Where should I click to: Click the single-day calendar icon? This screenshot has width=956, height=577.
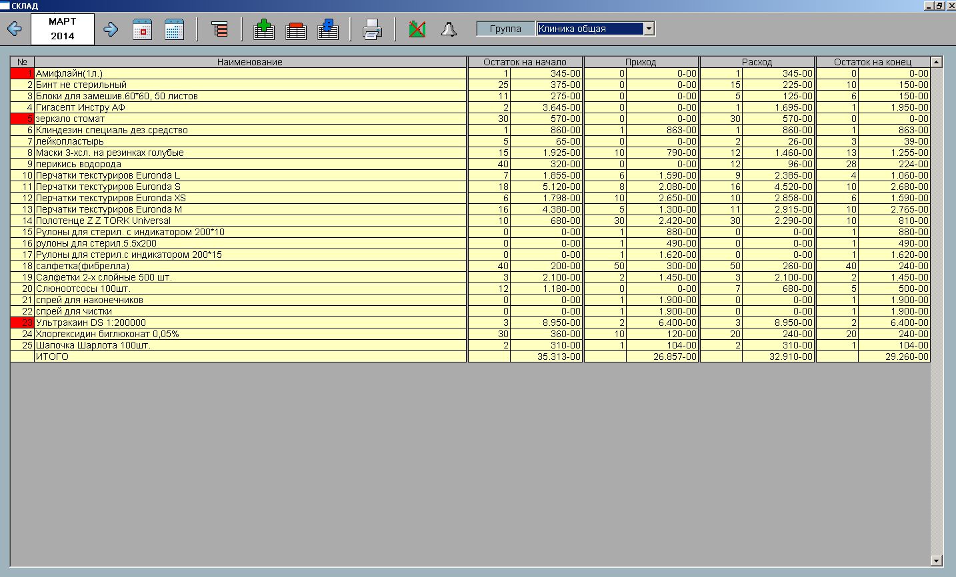click(x=142, y=29)
